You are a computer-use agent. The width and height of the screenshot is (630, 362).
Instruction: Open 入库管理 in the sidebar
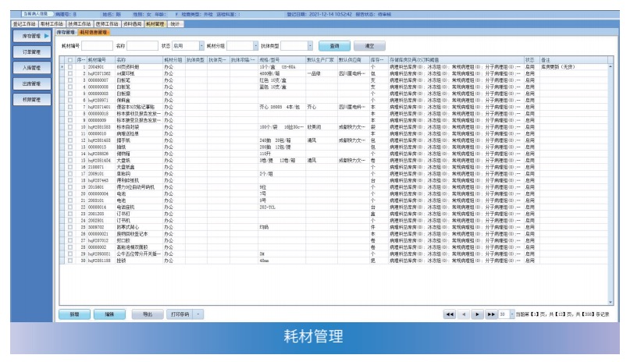32,68
